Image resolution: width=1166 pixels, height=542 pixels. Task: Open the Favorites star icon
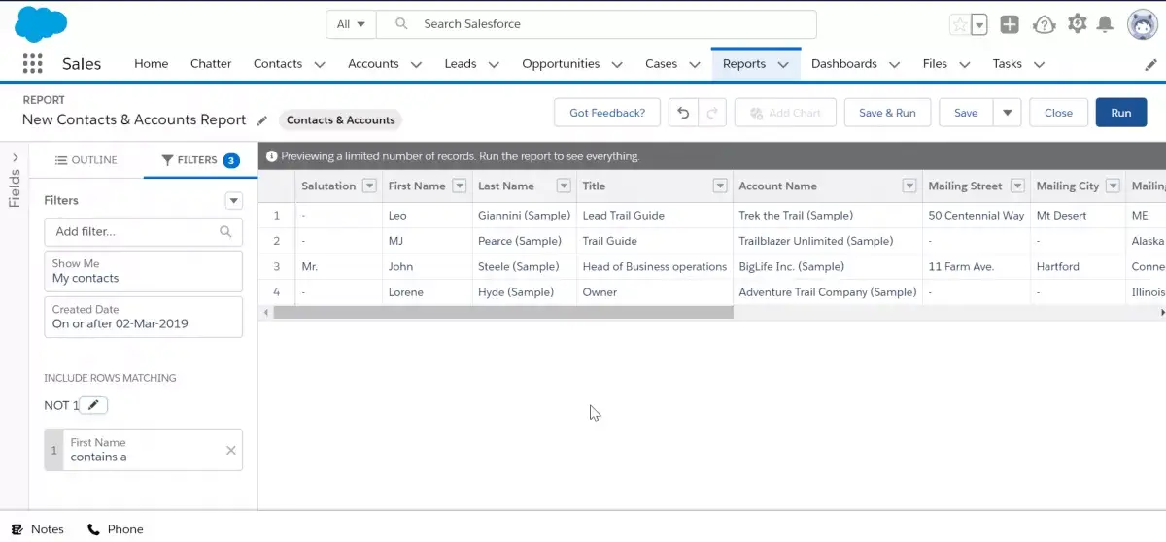[959, 25]
